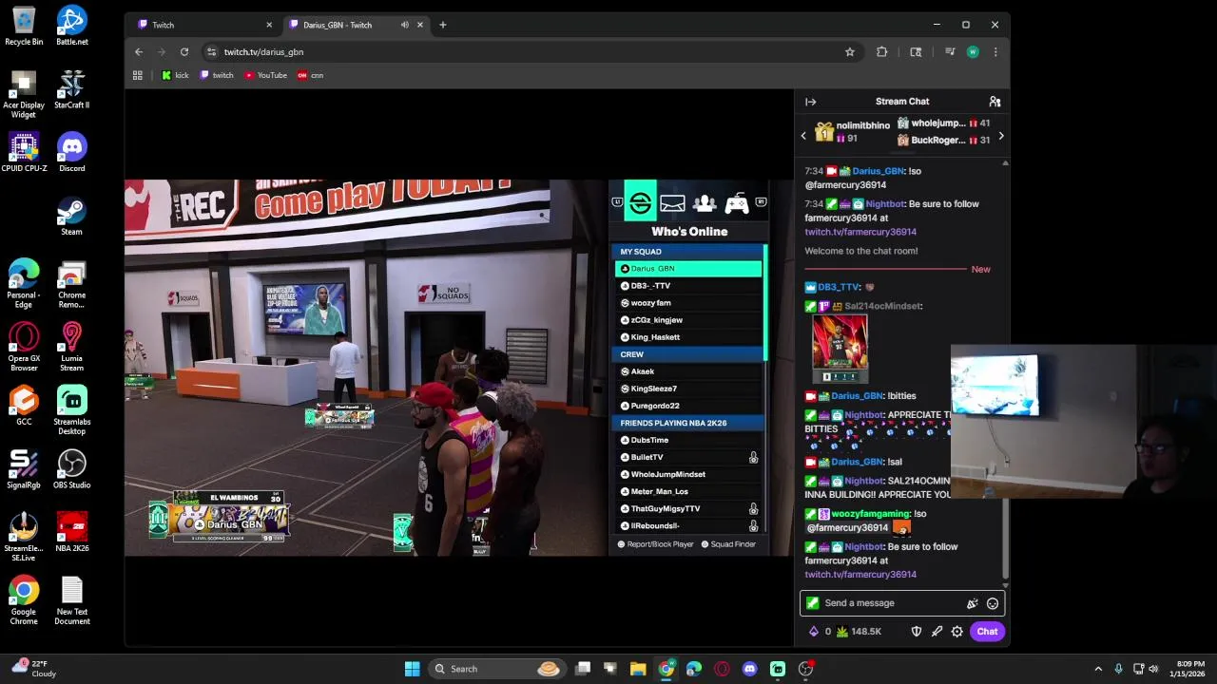Open woozyfamgaming's user card
This screenshot has height=684, width=1217.
871,514
